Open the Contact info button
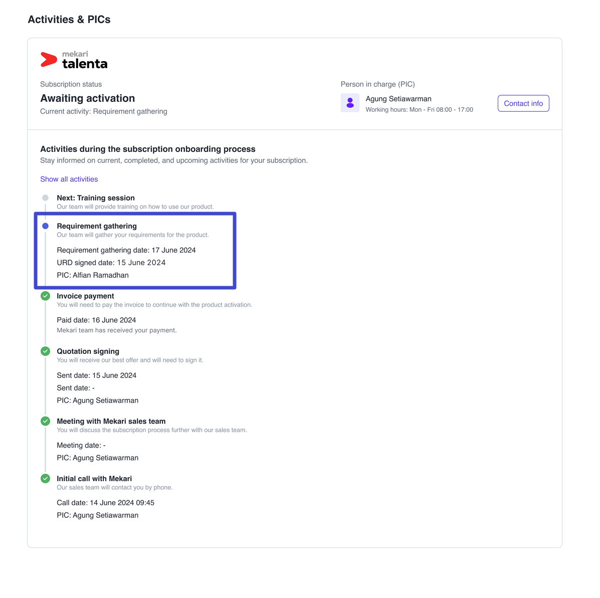The width and height of the screenshot is (600, 598). [523, 103]
